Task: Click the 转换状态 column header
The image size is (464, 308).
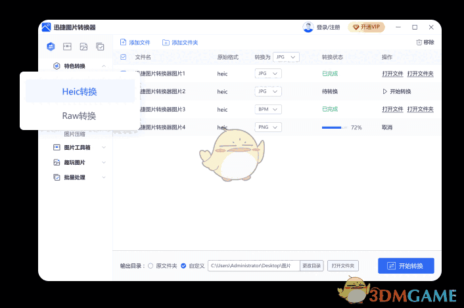Action: (x=333, y=57)
